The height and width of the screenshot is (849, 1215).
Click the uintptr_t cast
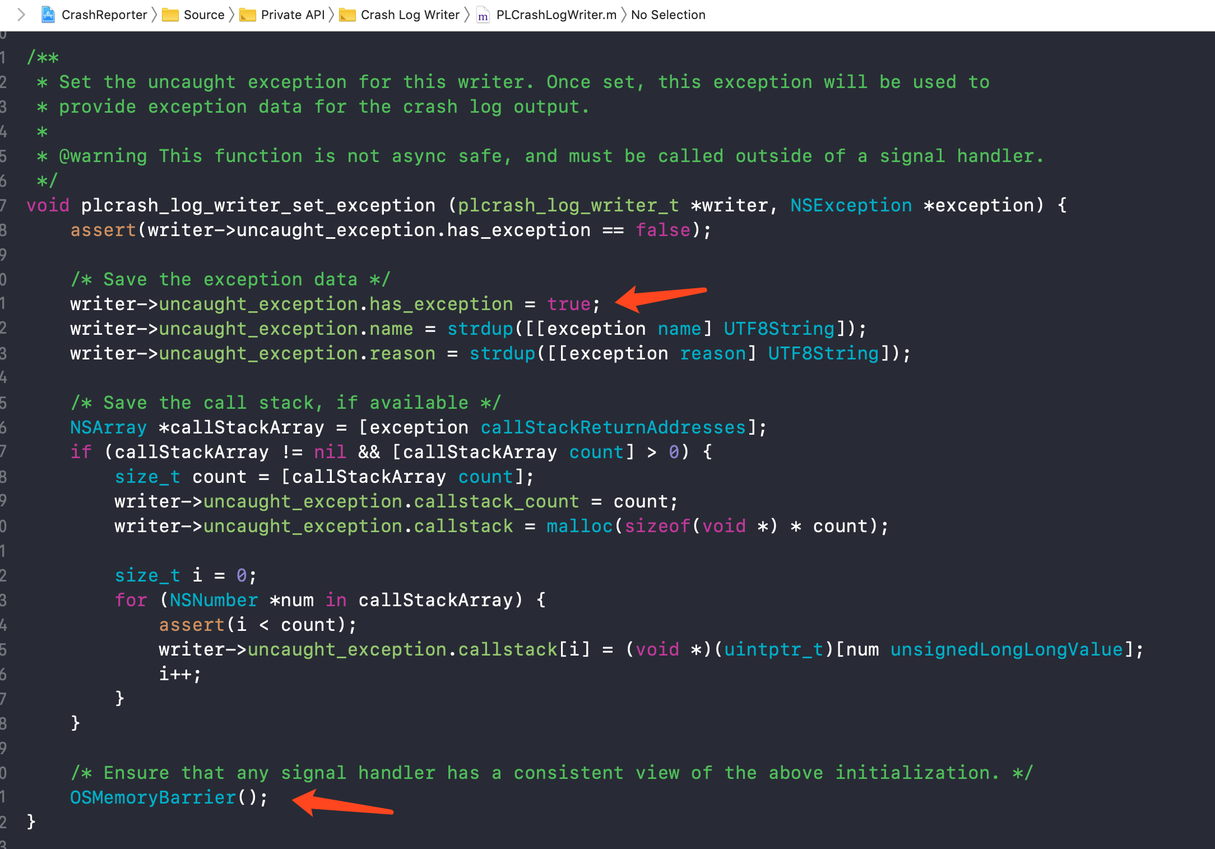774,649
